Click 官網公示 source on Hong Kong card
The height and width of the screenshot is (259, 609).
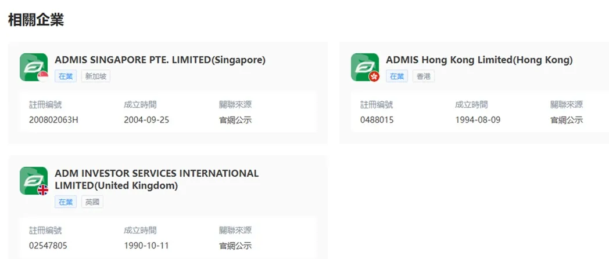coord(567,120)
